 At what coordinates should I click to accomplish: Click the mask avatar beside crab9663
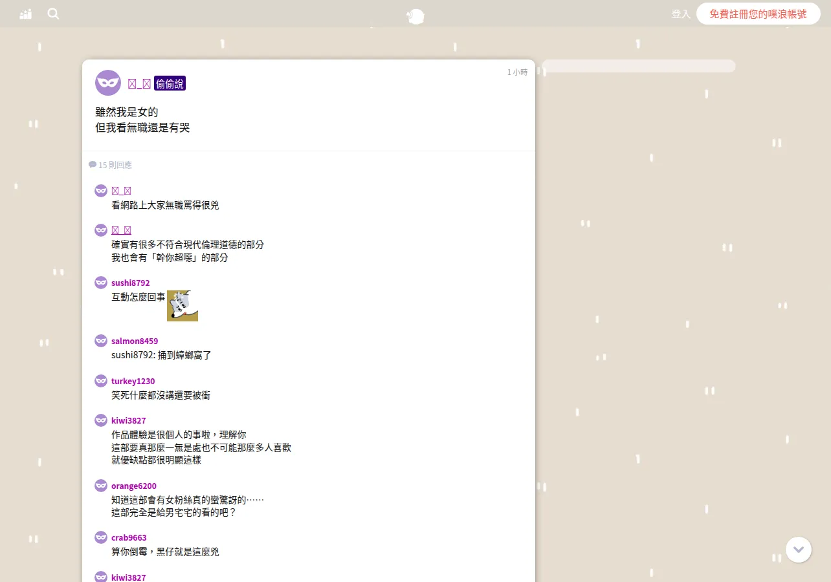coord(101,537)
